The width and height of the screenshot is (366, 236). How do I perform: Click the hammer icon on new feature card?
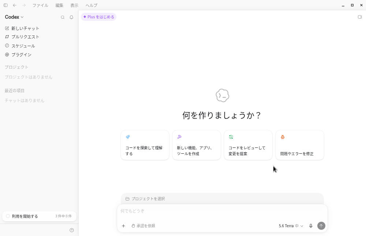[179, 137]
